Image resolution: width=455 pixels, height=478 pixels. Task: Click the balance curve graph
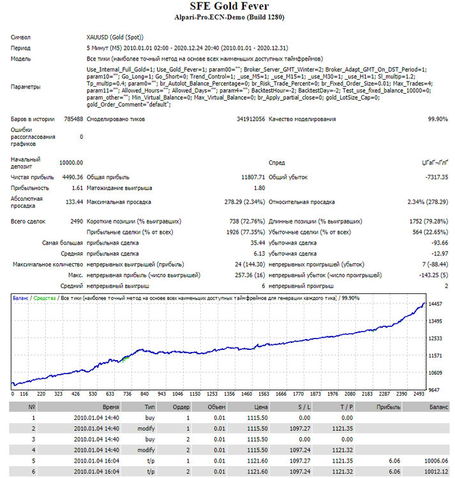pos(218,342)
